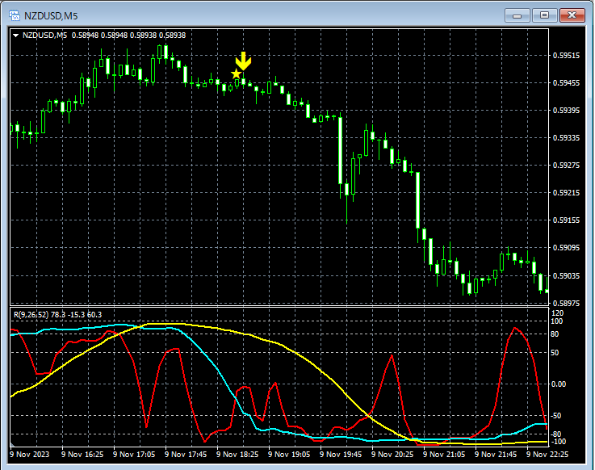Click the 9 Nov 2023 date label

[x=30, y=454]
